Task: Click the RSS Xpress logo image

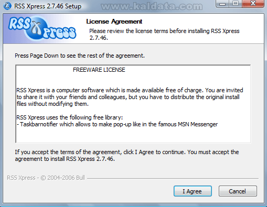Action: (42, 29)
